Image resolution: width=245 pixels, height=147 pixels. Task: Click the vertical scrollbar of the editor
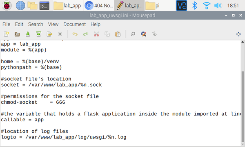243,93
